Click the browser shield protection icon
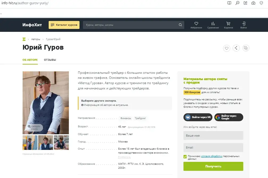 (261, 3)
